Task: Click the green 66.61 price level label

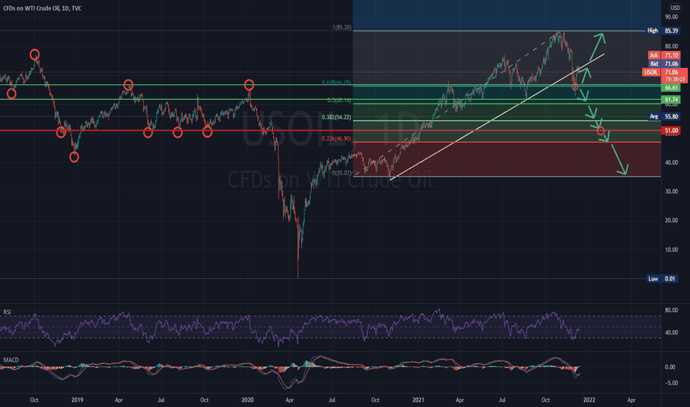Action: click(x=671, y=88)
